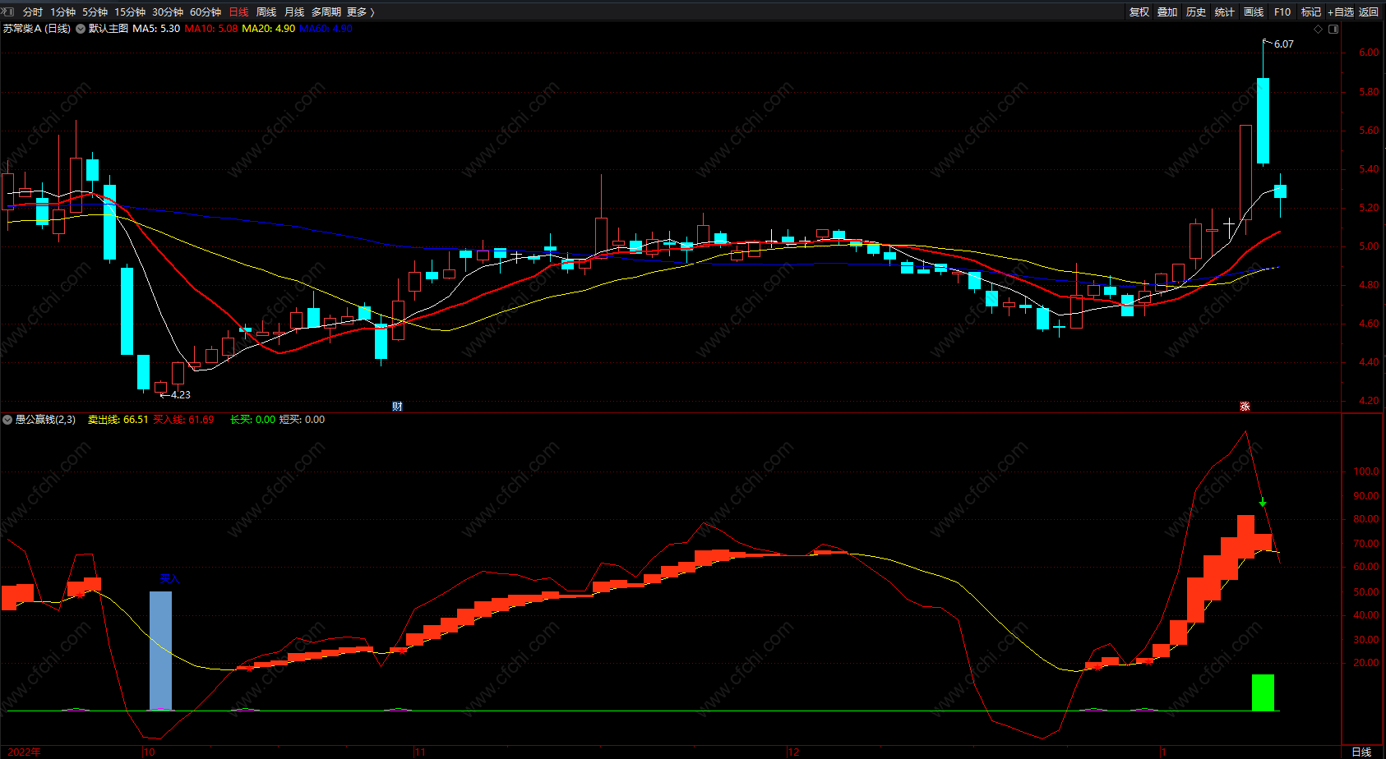
Task: Click the month 11 marker on the time axis
Action: point(420,752)
